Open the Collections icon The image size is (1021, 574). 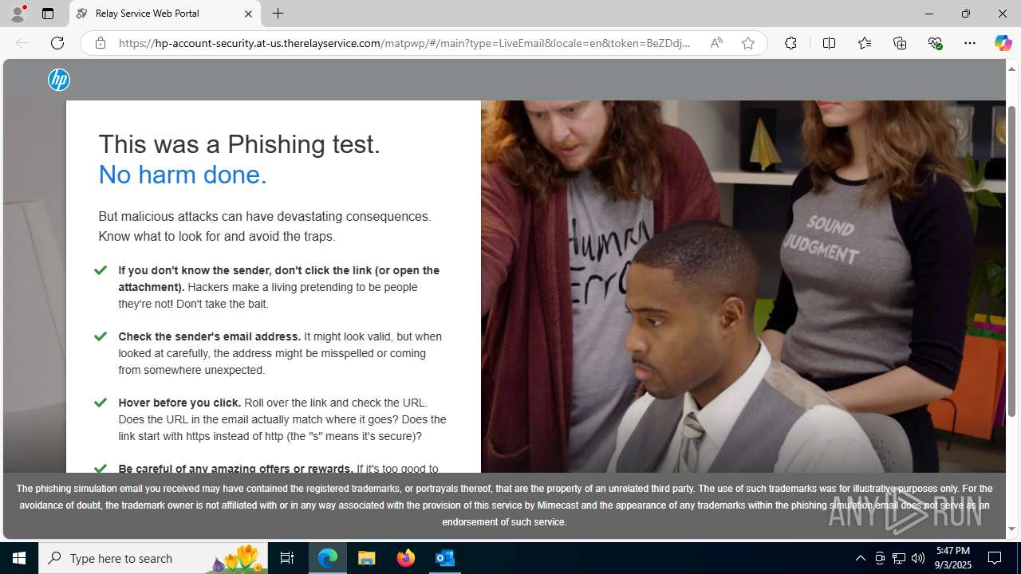click(x=900, y=43)
